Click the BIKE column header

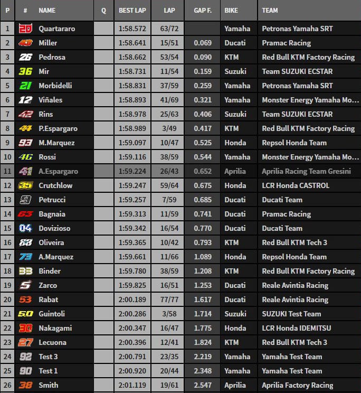point(231,10)
